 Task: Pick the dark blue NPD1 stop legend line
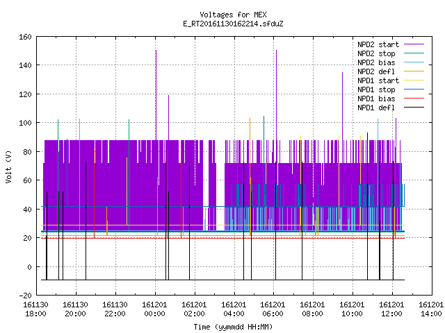coord(414,89)
